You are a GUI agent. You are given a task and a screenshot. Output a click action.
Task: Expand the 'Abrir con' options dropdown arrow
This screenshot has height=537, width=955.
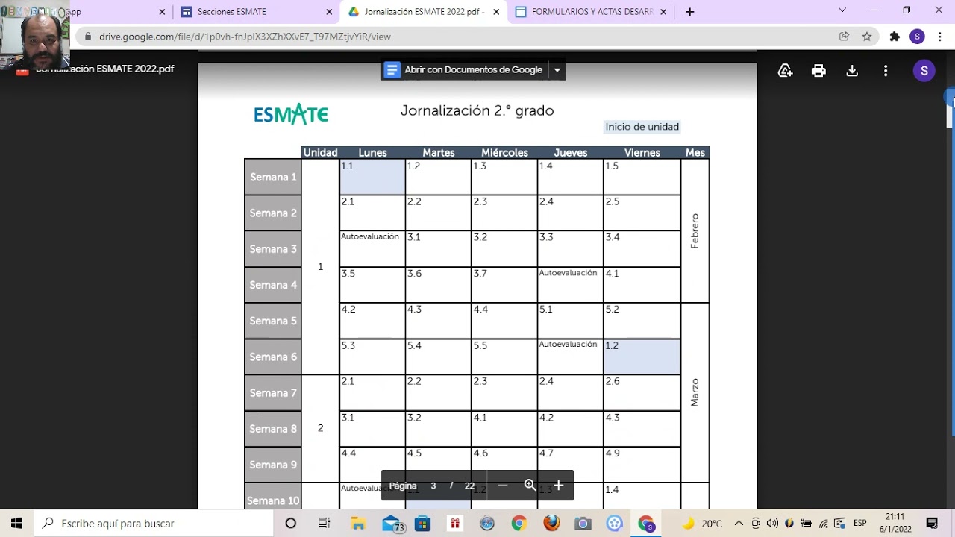click(x=557, y=70)
